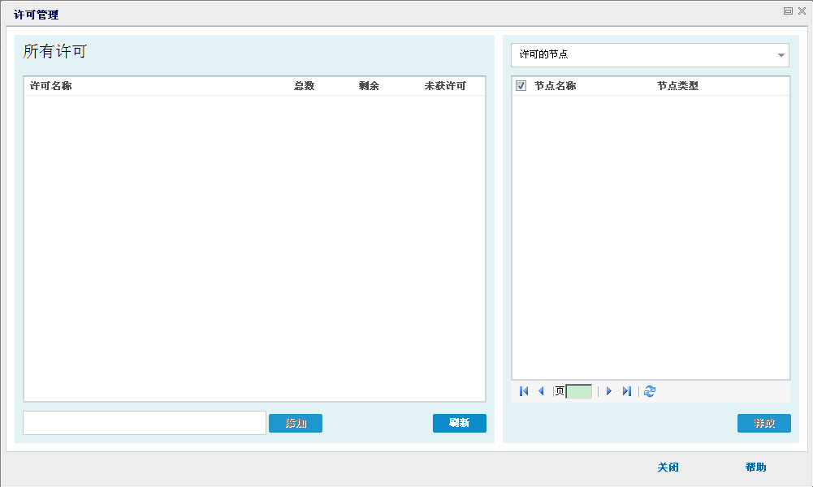Focus the license input field beside 添加
This screenshot has height=487, width=813.
[x=145, y=423]
